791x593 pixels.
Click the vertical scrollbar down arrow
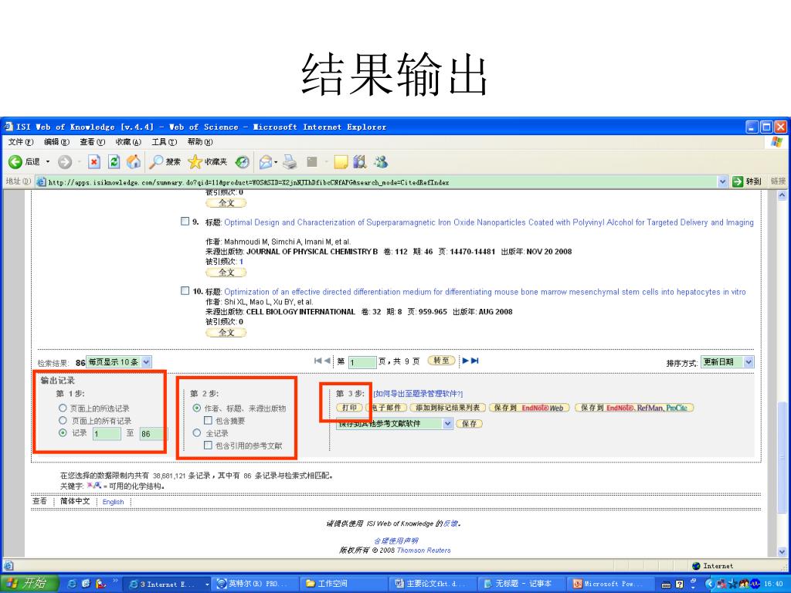tap(783, 551)
